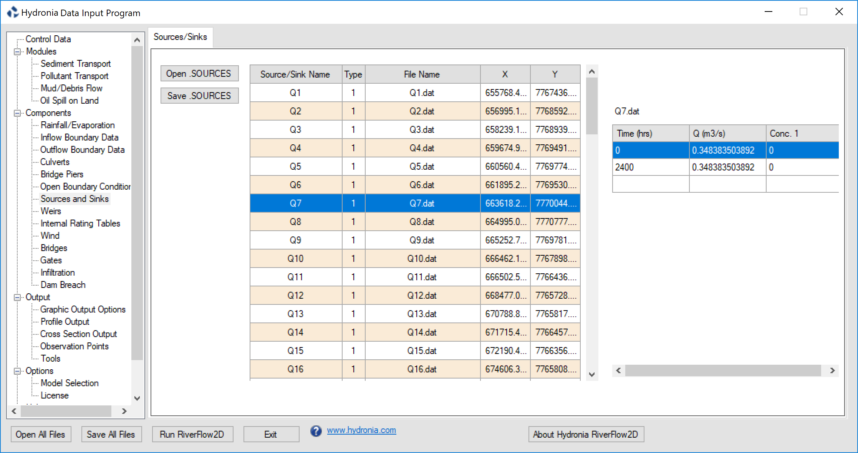The height and width of the screenshot is (453, 858).
Task: Select the Sources/Sinks tab
Action: coord(180,37)
